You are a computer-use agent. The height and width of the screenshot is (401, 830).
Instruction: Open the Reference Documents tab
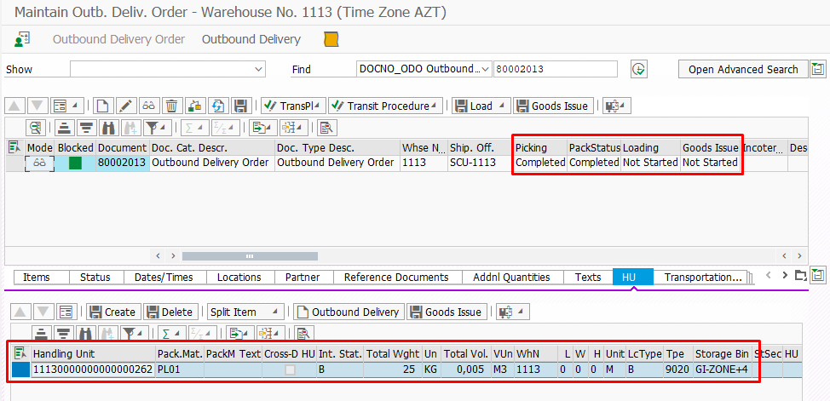point(395,277)
